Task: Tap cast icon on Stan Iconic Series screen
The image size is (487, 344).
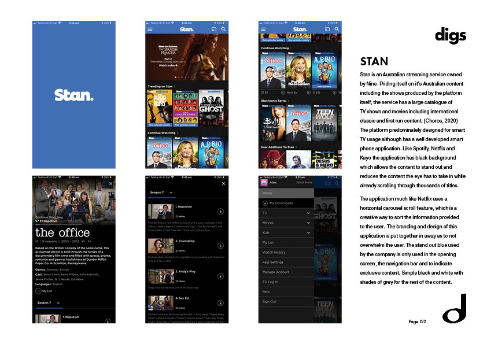Action: (x=327, y=29)
